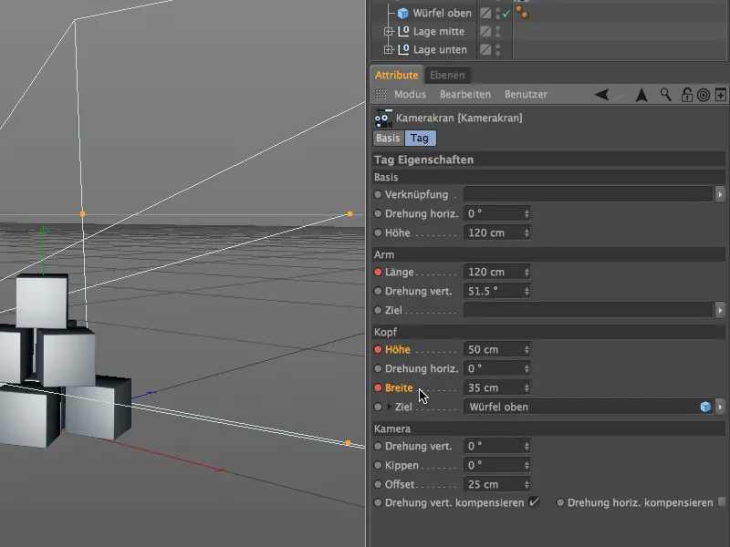This screenshot has height=547, width=730.
Task: Click the up arrow icon in the Attribute toolbar
Action: [642, 95]
